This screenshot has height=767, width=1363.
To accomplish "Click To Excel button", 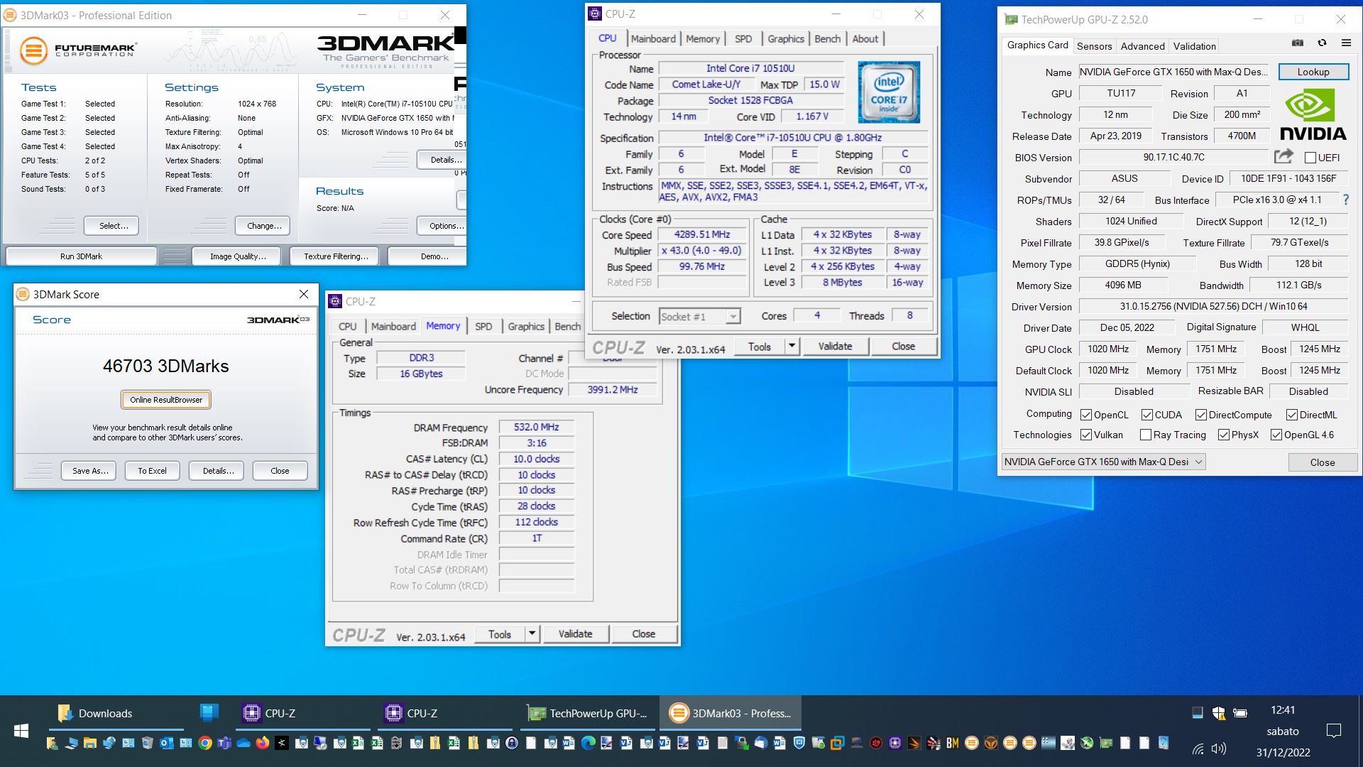I will [x=152, y=471].
